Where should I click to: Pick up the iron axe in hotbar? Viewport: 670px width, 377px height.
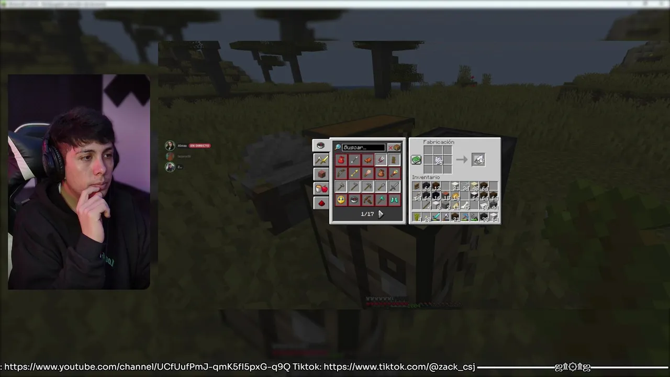445,217
